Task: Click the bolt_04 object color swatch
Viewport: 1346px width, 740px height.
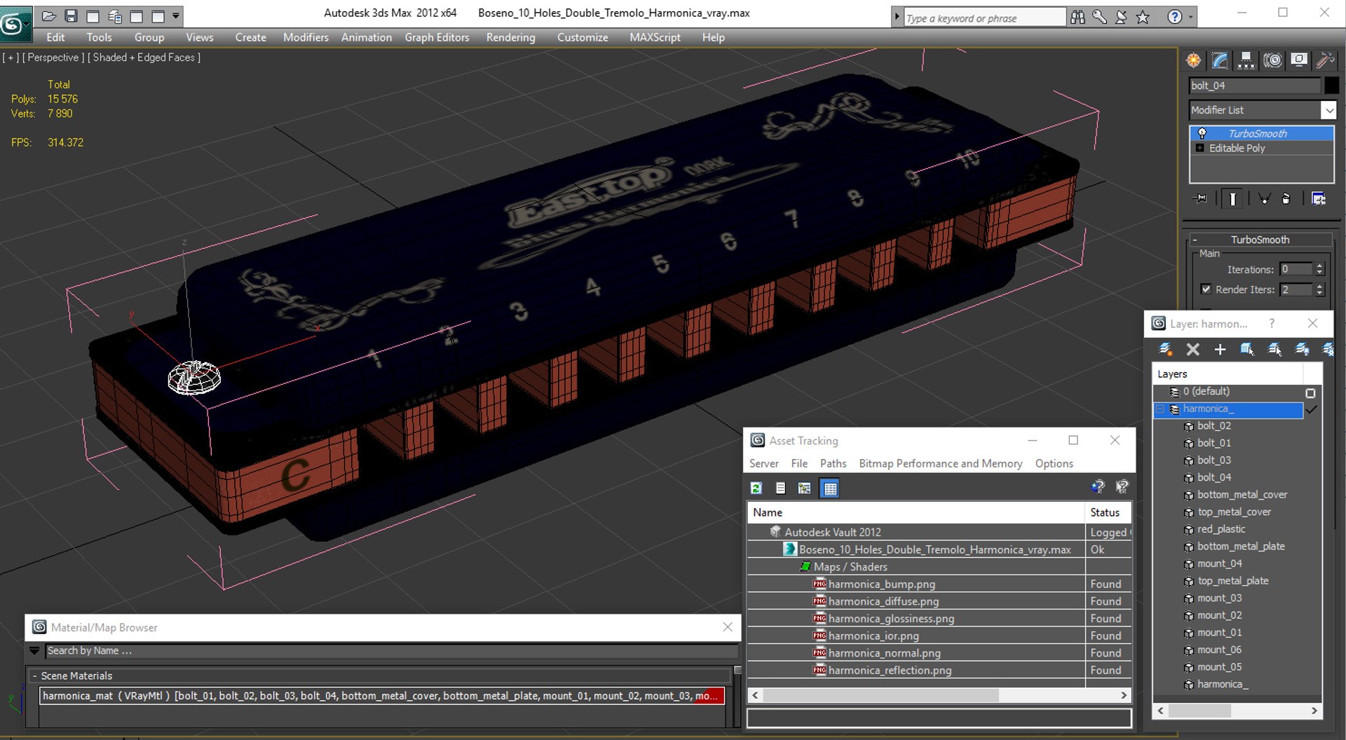Action: pos(1331,85)
